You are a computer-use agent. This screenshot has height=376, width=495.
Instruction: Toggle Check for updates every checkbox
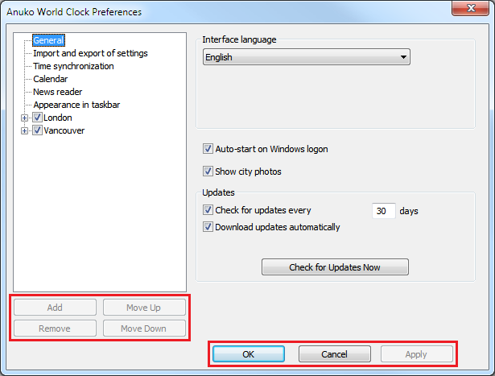pyautogui.click(x=208, y=210)
